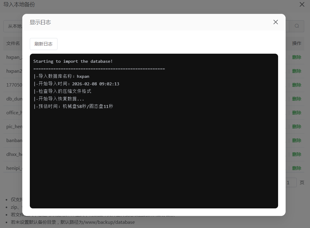Delete the dhxx_he backup file
The image size is (310, 228).
tap(296, 154)
